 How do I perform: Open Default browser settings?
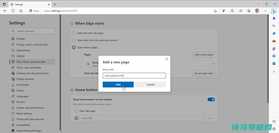(x=32, y=79)
